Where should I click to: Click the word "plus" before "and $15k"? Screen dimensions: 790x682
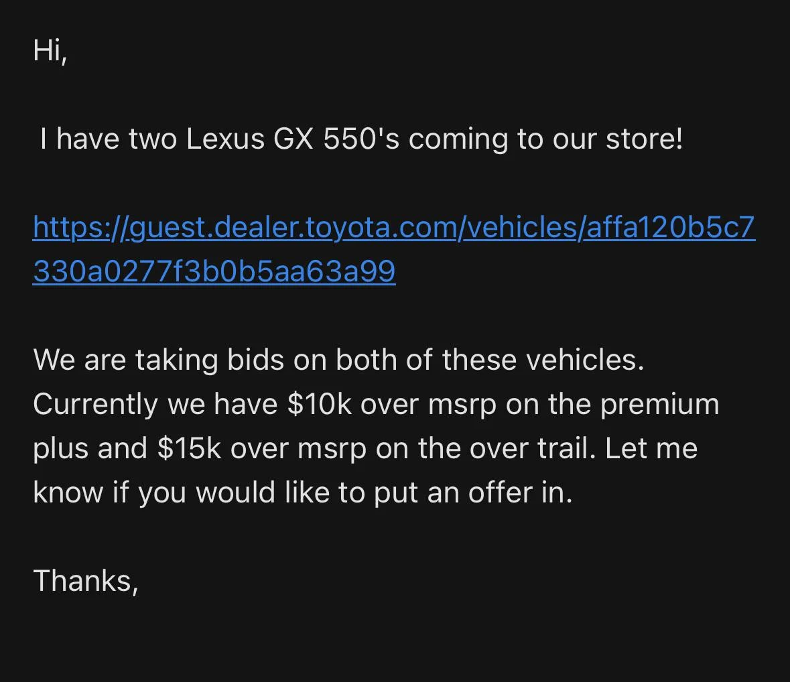pos(60,448)
